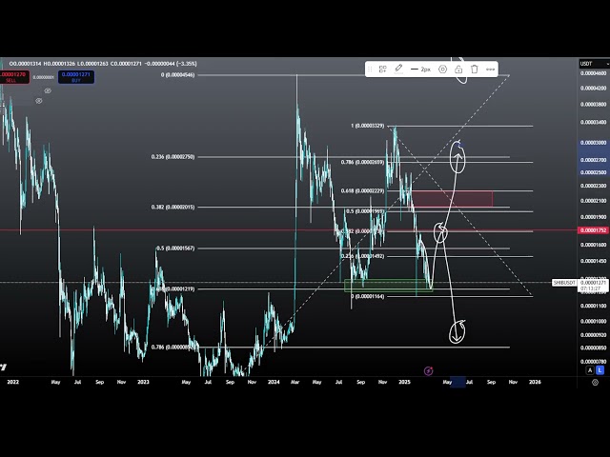This screenshot has height=457, width=610.
Task: Click the lock drawing icon
Action: pos(458,70)
